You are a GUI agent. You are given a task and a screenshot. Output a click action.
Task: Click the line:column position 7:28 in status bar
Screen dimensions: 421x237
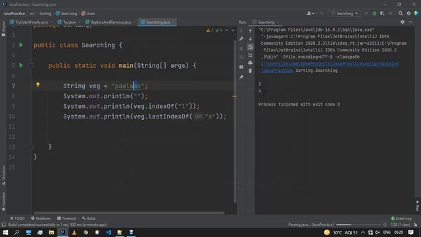tap(400, 224)
